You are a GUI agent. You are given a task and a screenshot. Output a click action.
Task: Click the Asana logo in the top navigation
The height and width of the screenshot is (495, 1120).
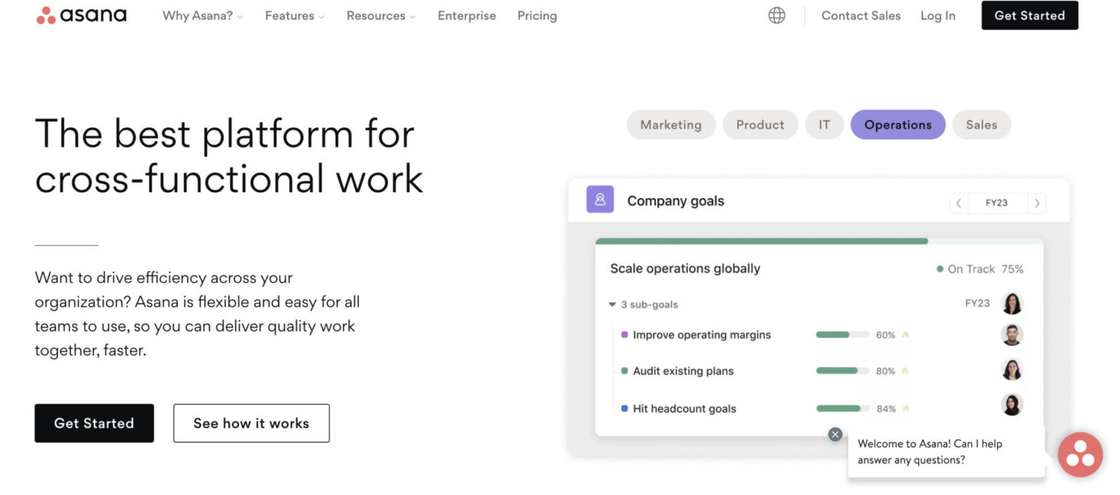pos(80,15)
